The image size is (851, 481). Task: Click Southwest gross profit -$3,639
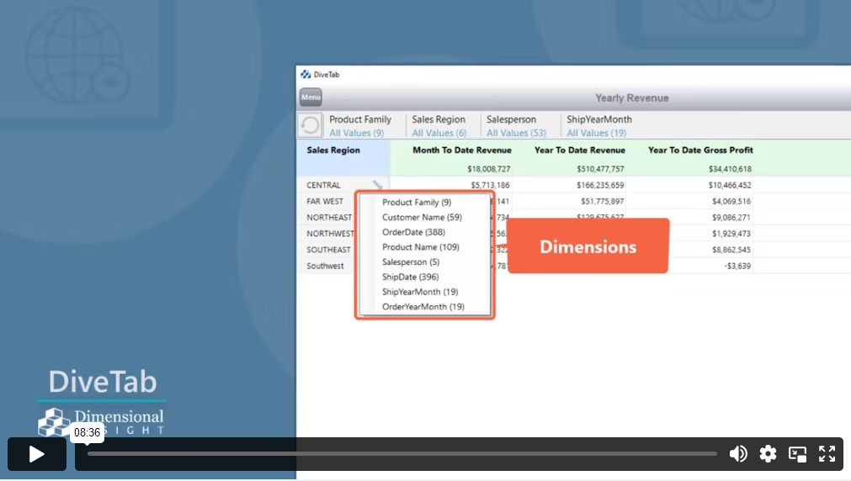point(737,267)
